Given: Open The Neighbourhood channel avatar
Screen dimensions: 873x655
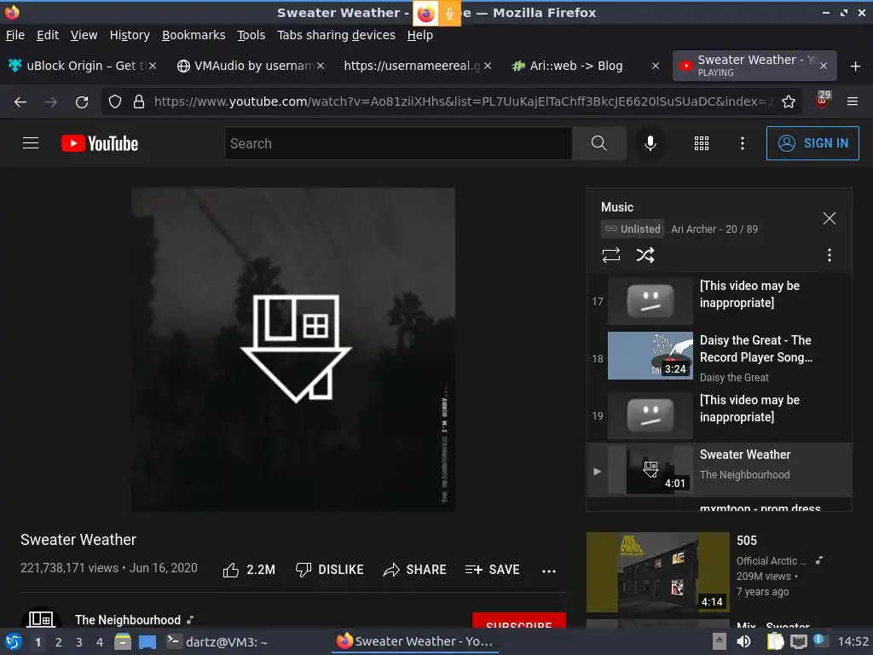Looking at the screenshot, I should point(41,618).
